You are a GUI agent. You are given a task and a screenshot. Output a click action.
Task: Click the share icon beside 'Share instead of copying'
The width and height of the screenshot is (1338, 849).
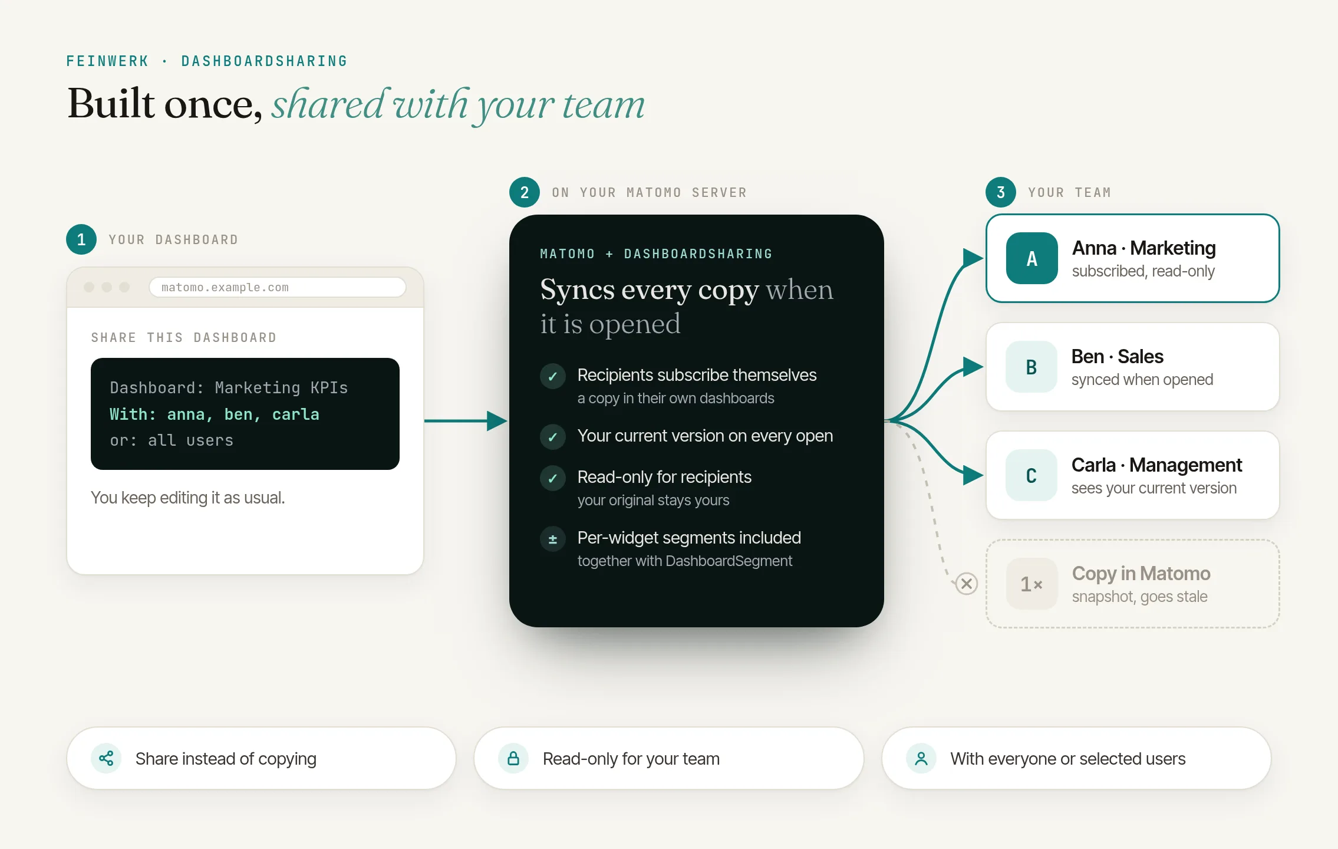coord(106,758)
